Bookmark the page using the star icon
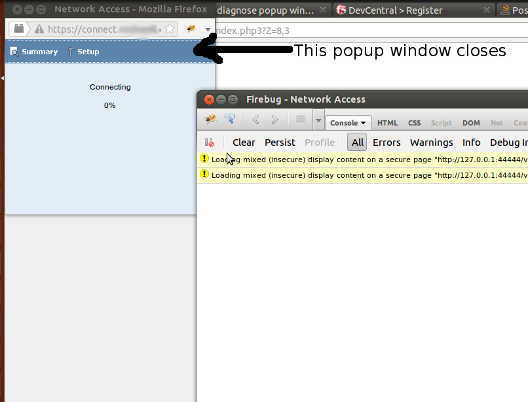The height and width of the screenshot is (402, 528). 168,29
